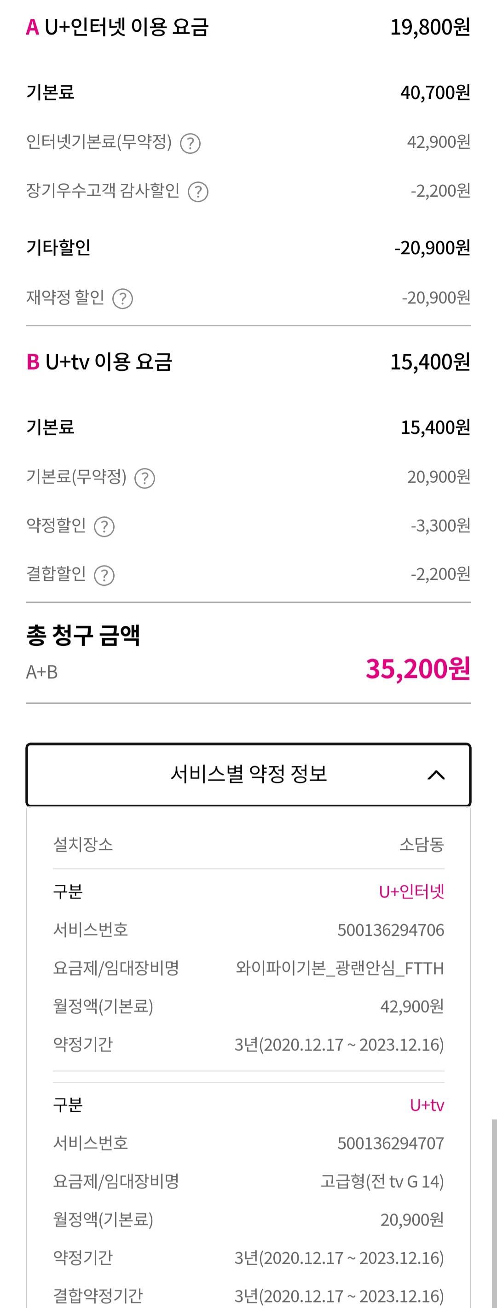The height and width of the screenshot is (1308, 497).
Task: Open help icon for U+tv 기본료(무약정)
Action: (144, 479)
